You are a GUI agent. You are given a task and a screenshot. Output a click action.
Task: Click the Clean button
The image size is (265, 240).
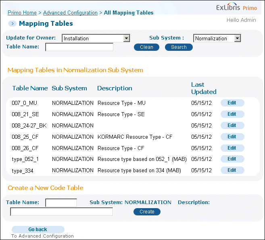(146, 47)
